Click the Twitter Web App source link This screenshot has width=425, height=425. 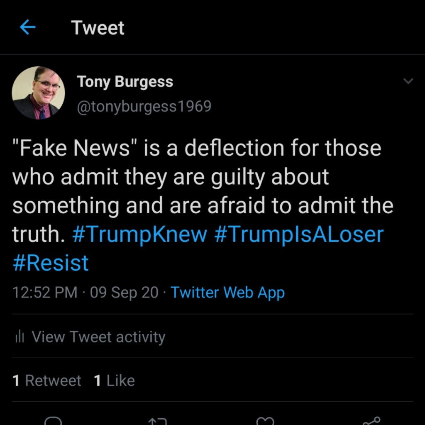[x=228, y=293]
